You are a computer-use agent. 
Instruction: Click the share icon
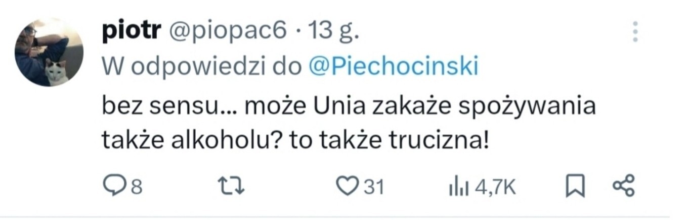tap(623, 186)
